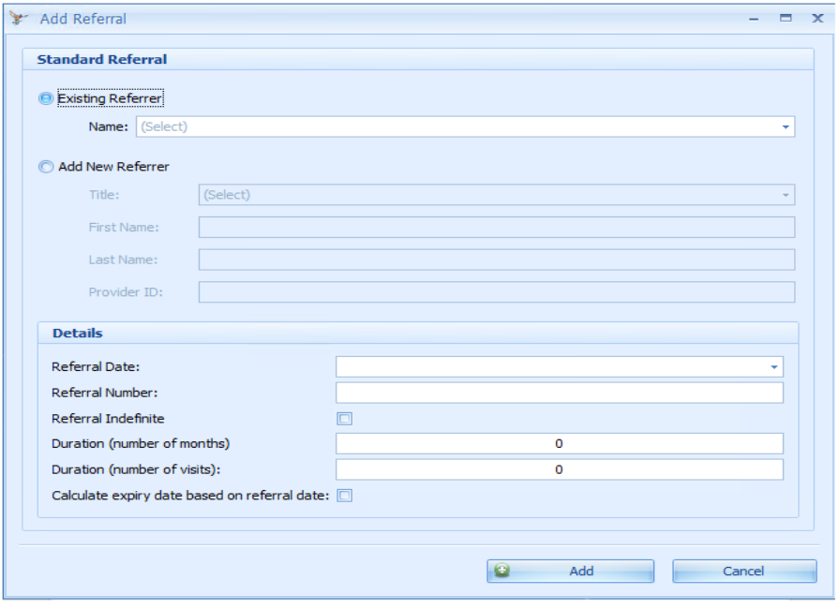Close the Add Referral window
Screen dimensions: 839x609
817,18
